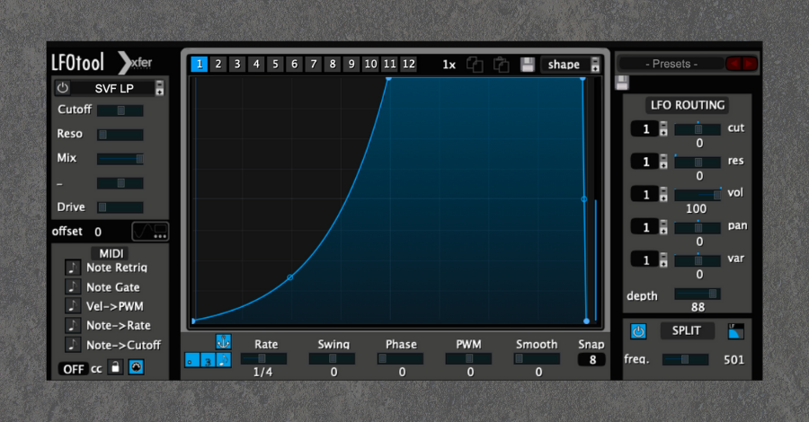The image size is (809, 422).
Task: Select graph tab 12
Action: (x=409, y=64)
